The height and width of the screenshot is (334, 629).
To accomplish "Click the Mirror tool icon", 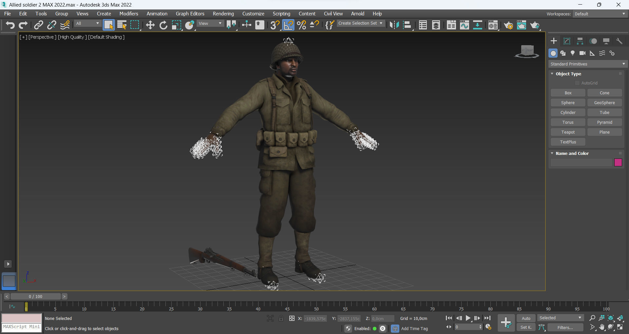I will point(394,25).
